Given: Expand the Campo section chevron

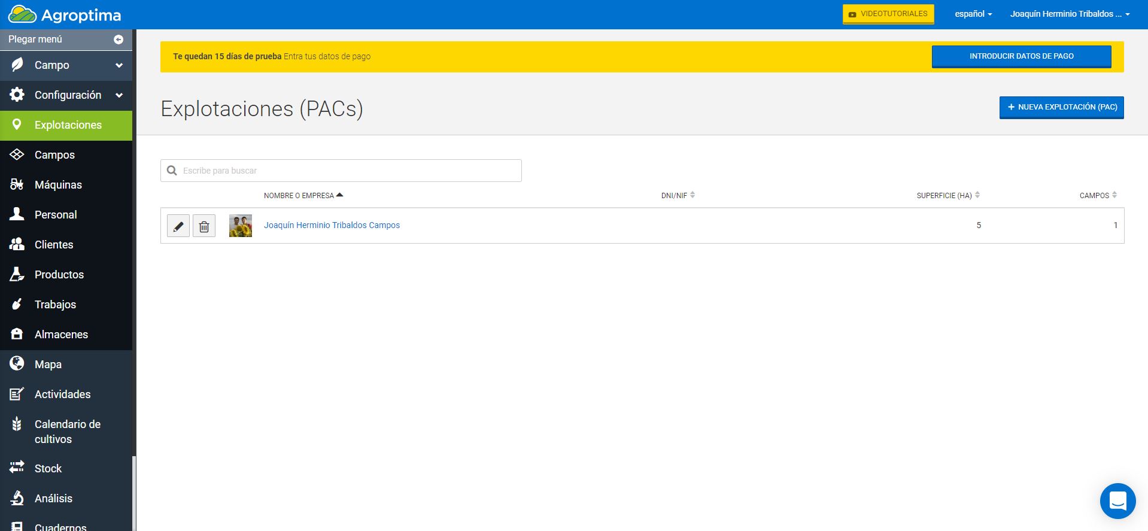Looking at the screenshot, I should pyautogui.click(x=119, y=65).
